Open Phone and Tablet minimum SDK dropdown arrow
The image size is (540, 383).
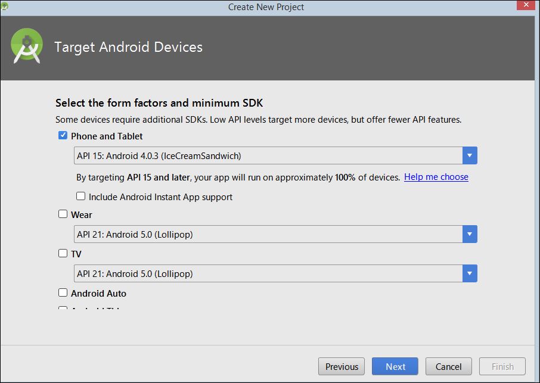pos(470,155)
